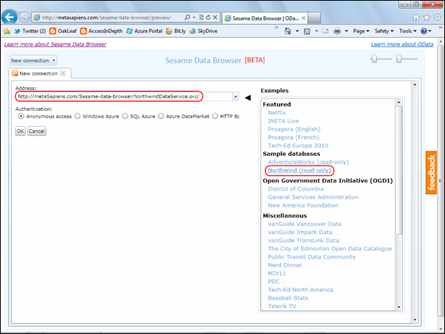Open the New connection dropdown button
This screenshot has height=334, width=445.
(x=33, y=61)
